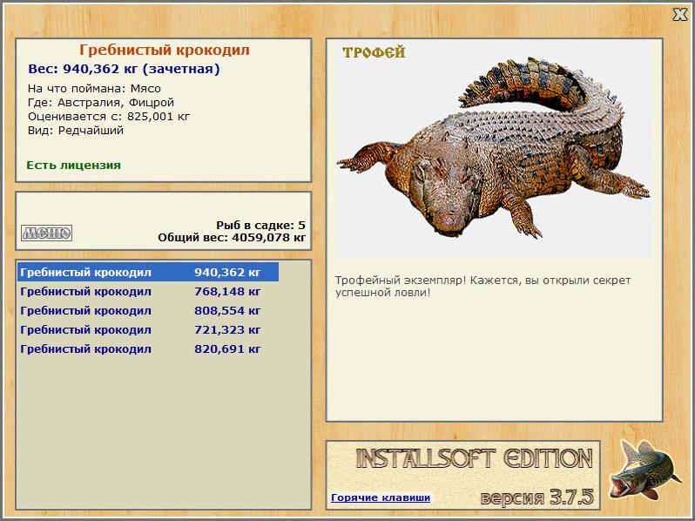
Task: Click the Есть лицензия status text
Action: [73, 165]
